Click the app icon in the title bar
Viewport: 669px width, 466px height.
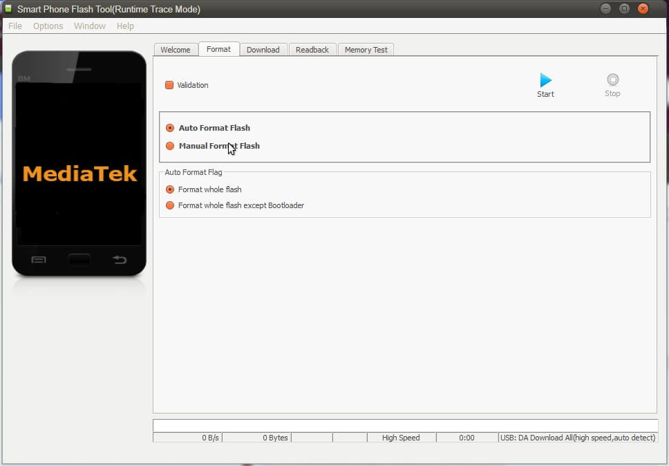(8, 8)
